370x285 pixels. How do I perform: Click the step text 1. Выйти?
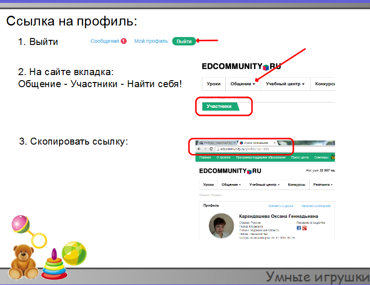click(x=38, y=42)
